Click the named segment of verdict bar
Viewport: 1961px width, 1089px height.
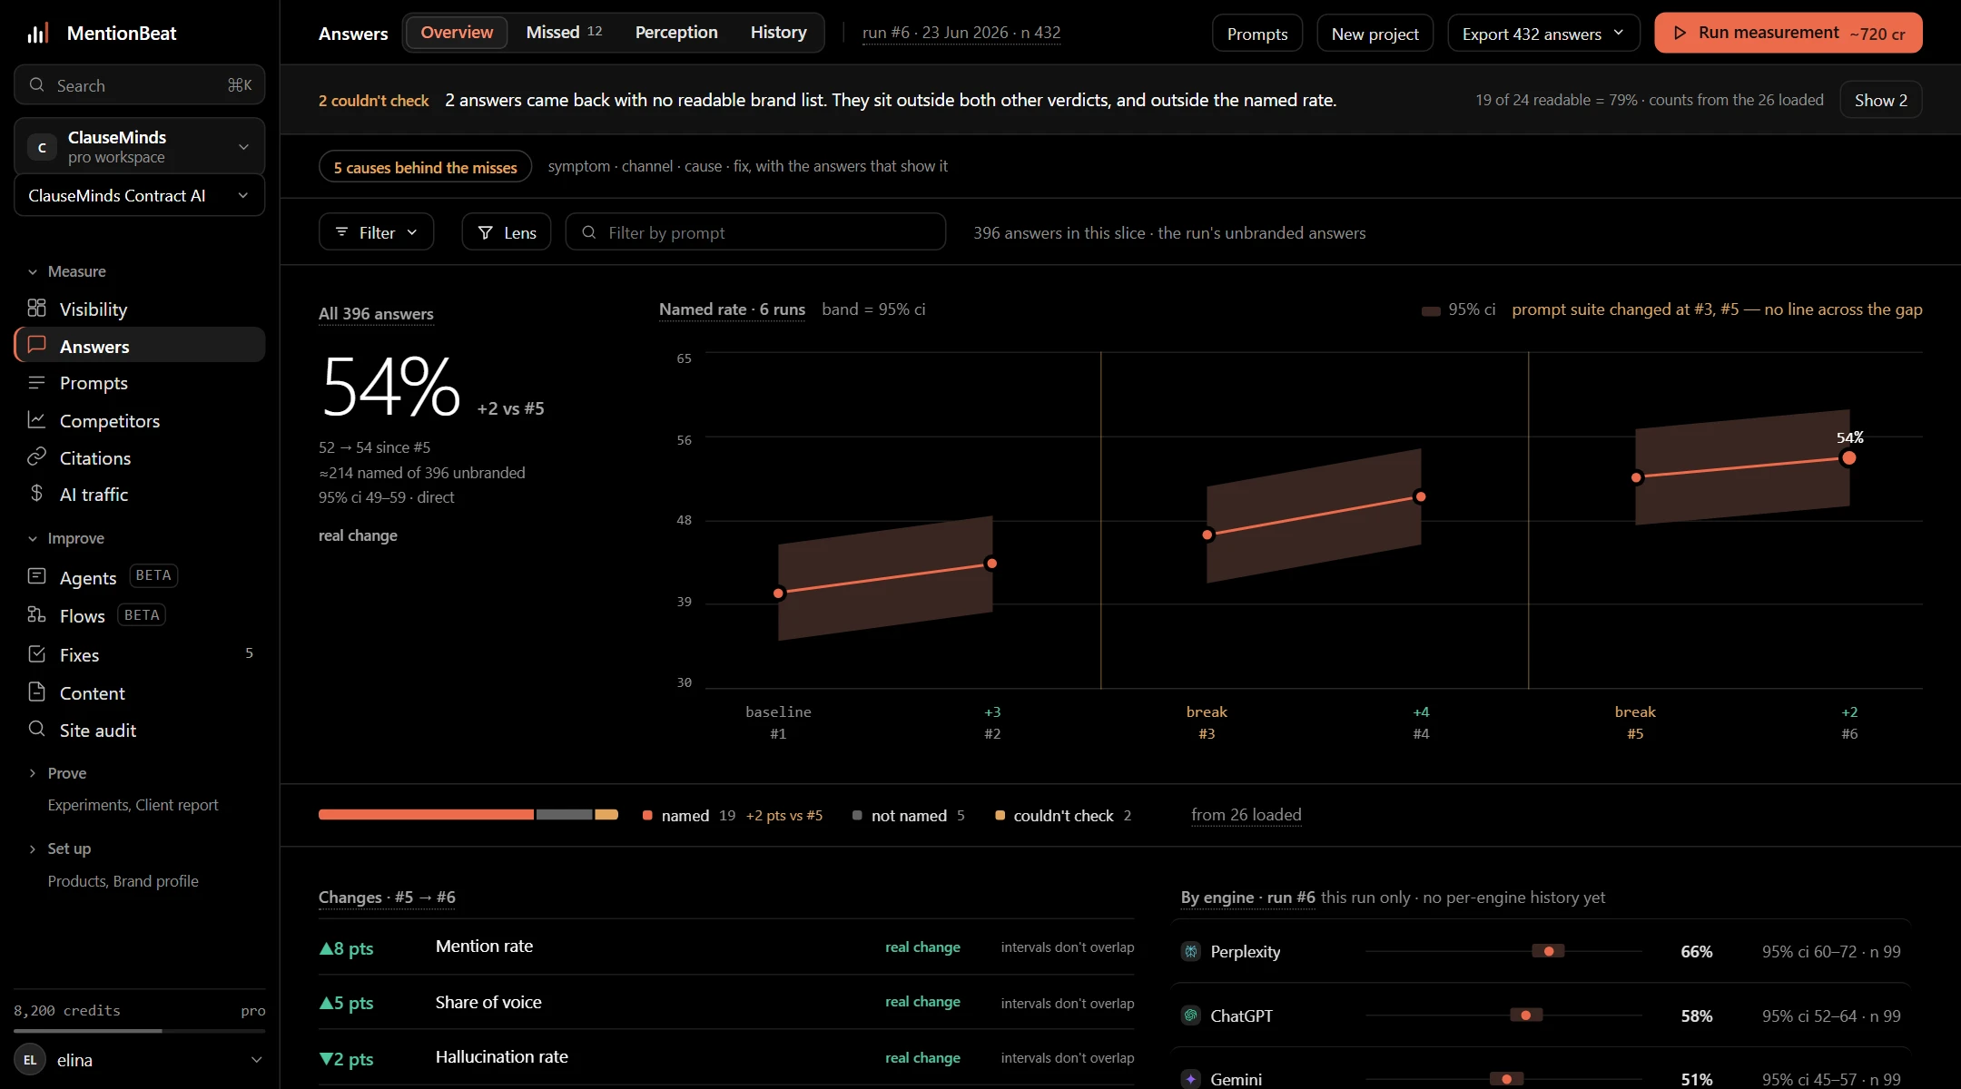pyautogui.click(x=426, y=815)
